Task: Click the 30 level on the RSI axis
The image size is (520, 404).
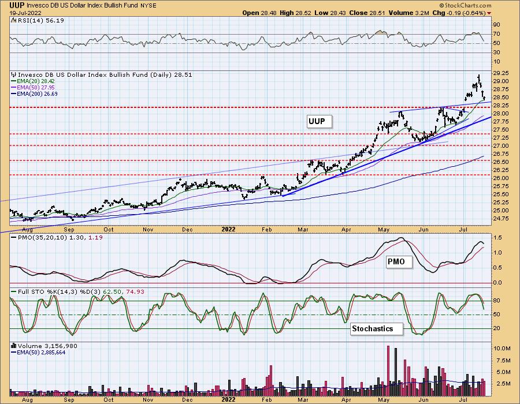Action: click(496, 53)
